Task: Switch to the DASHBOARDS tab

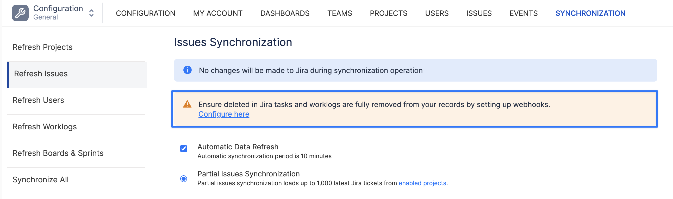Action: click(285, 13)
